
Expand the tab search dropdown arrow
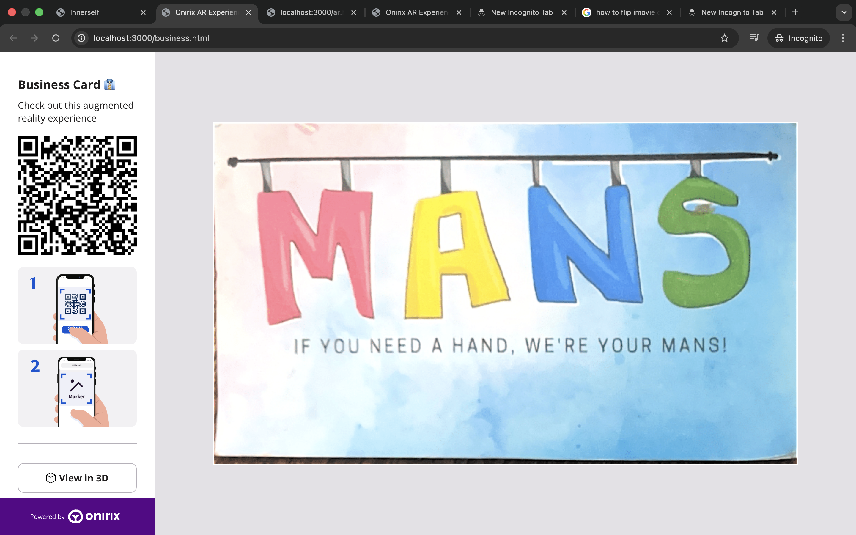844,12
